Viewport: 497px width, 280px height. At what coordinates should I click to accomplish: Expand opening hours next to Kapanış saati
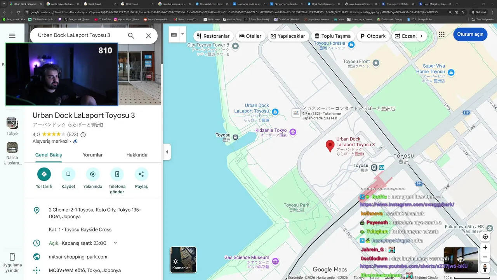coord(115,243)
